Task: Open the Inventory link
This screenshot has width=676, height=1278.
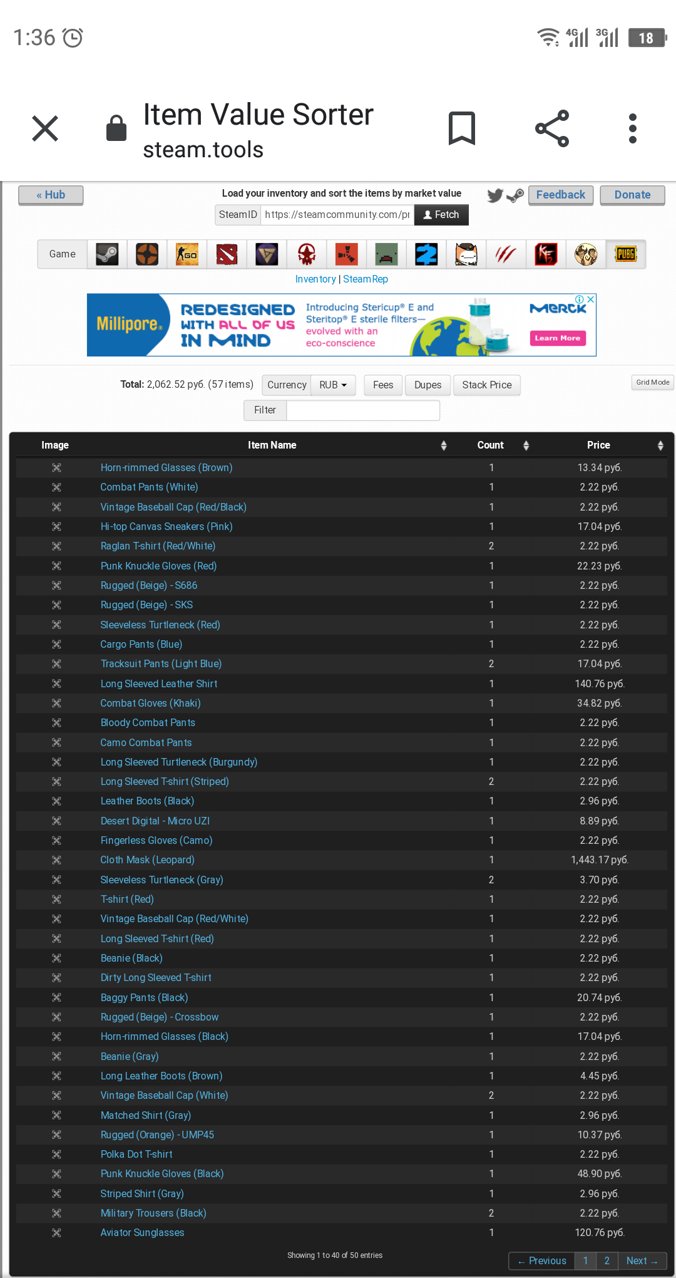Action: pyautogui.click(x=315, y=279)
